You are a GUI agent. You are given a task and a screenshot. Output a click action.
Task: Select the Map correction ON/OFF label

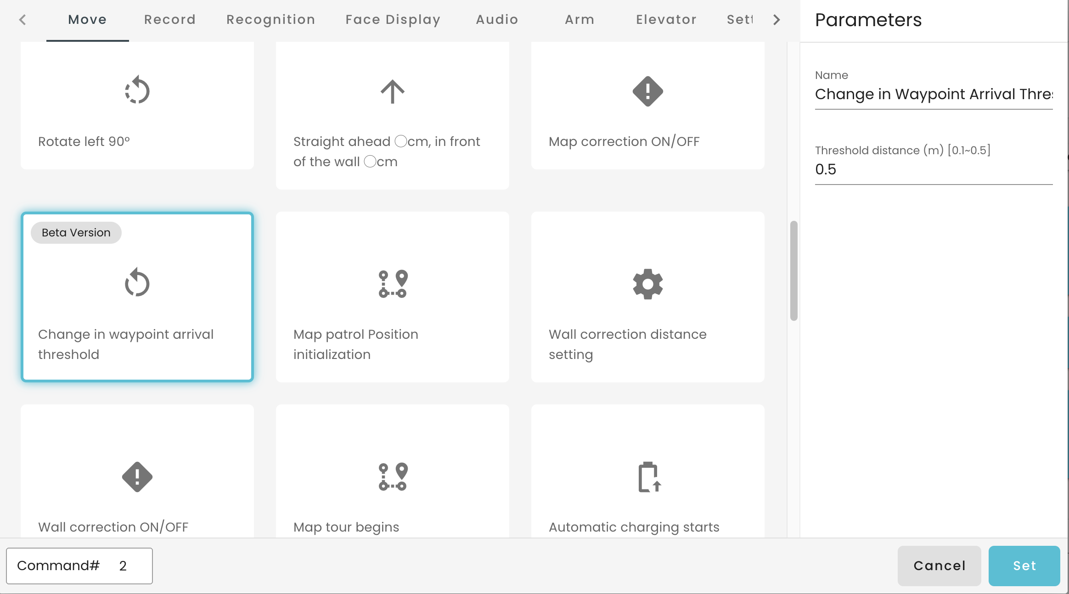[624, 141]
